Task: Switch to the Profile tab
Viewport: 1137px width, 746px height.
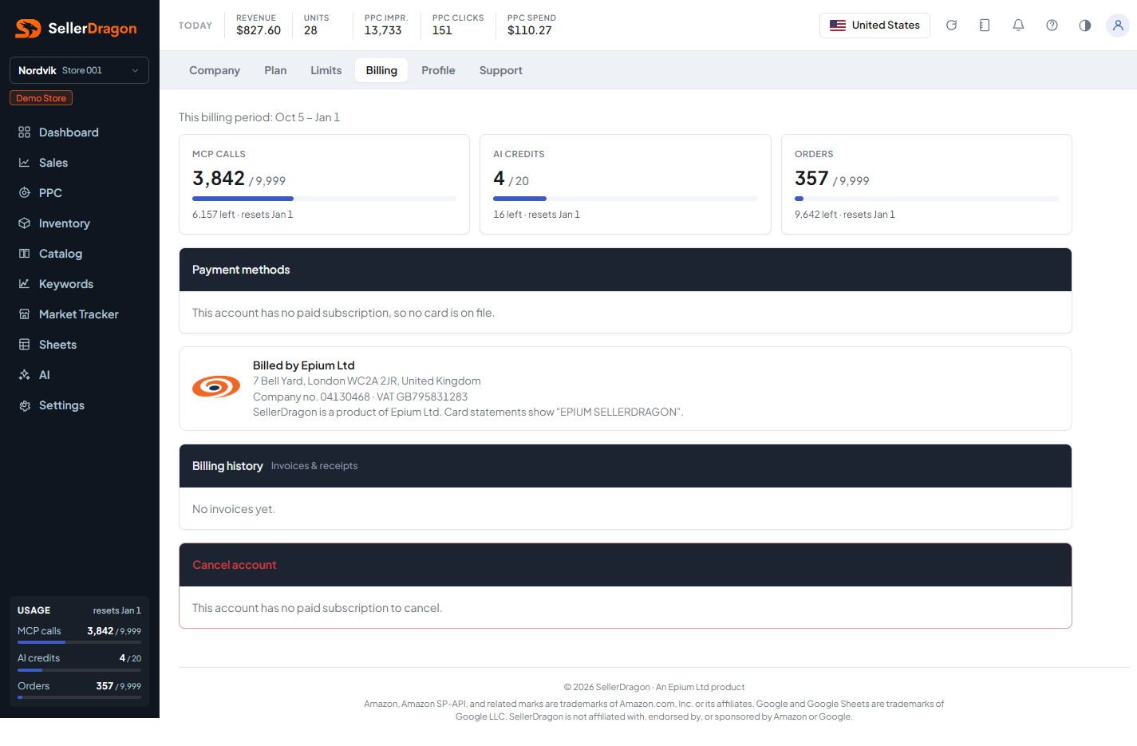Action: point(438,70)
